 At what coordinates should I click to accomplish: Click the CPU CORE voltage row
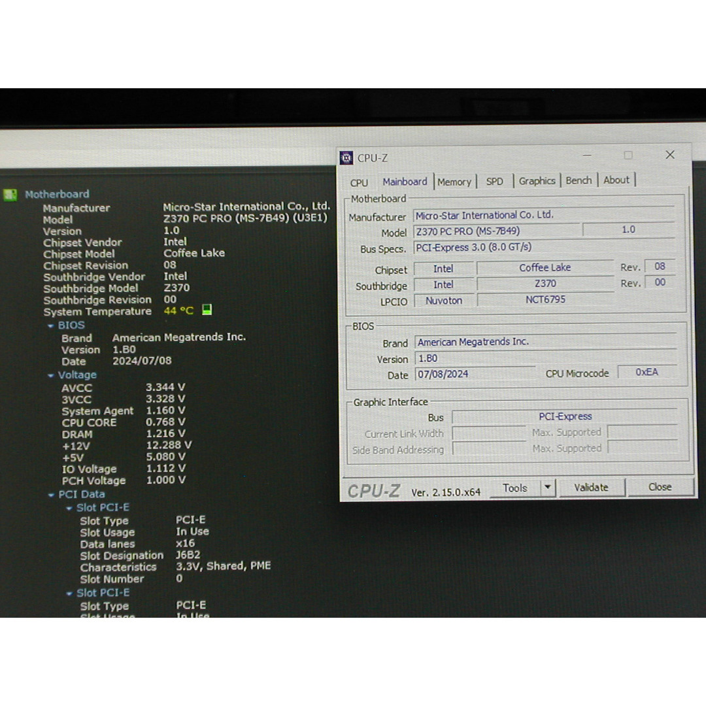(124, 422)
